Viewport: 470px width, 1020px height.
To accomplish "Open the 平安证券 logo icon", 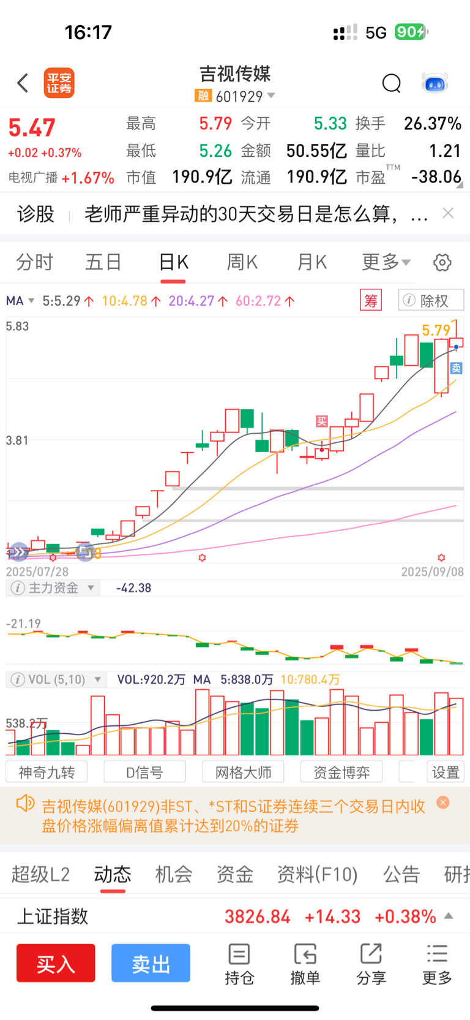I will click(59, 83).
